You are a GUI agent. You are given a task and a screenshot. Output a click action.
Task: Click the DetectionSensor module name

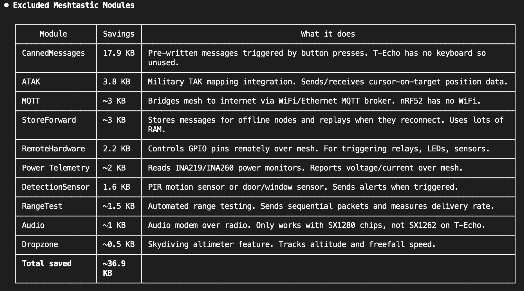55,187
